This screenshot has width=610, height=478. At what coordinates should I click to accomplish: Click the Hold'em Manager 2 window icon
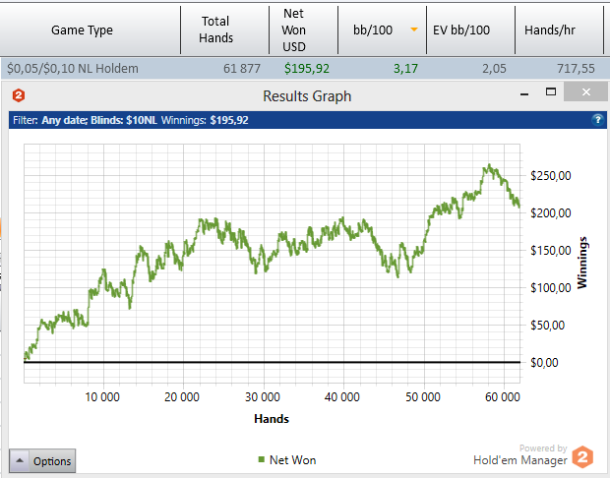point(19,95)
